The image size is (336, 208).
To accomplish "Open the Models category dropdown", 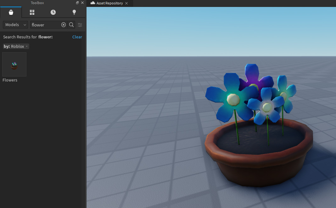I will click(15, 25).
